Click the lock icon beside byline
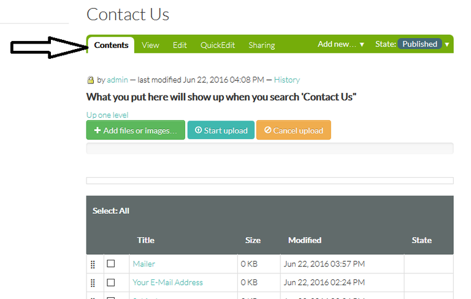 pyautogui.click(x=90, y=80)
